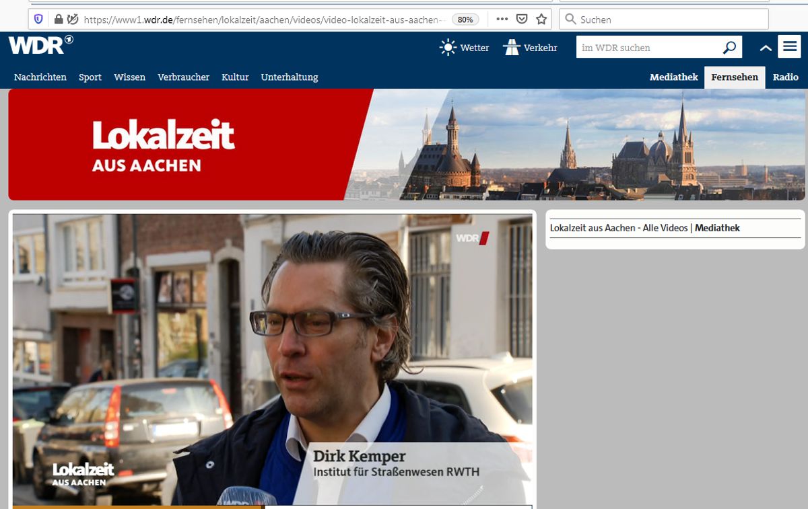The height and width of the screenshot is (509, 808).
Task: Collapse the header with the up chevron
Action: coord(766,48)
